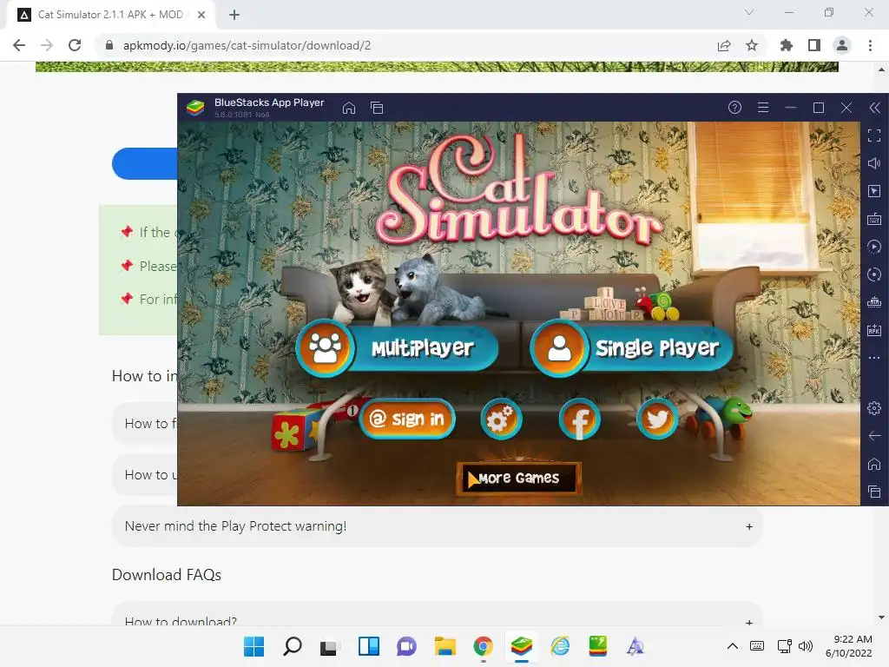Viewport: 889px width, 667px height.
Task: Toggle BlueStacks fullscreen mode icon
Action: 874,135
